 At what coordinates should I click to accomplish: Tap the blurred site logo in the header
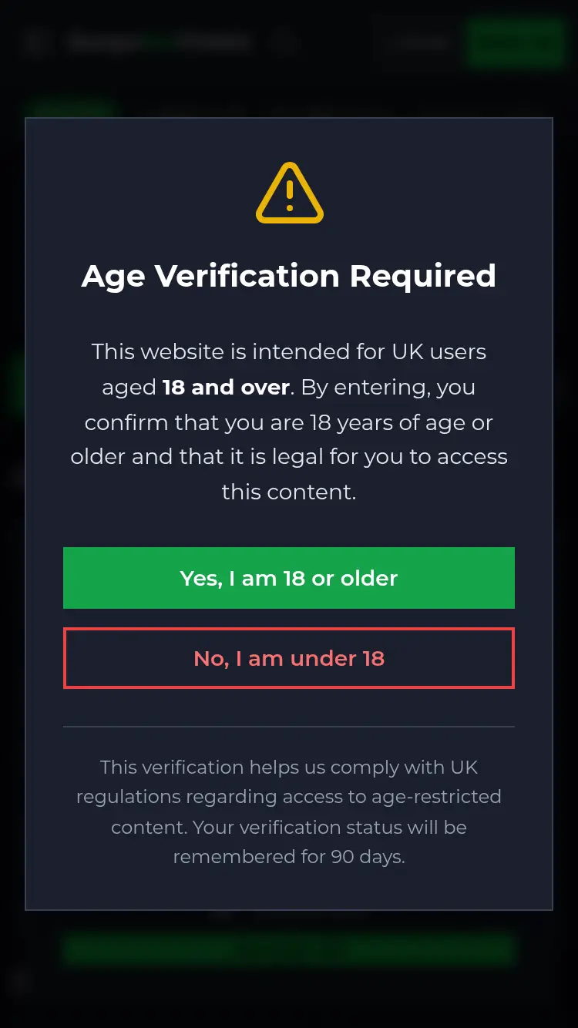(158, 42)
